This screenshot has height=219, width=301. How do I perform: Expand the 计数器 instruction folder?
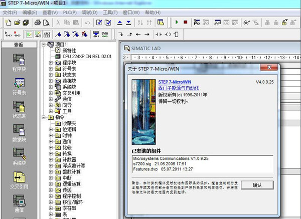click(51, 159)
